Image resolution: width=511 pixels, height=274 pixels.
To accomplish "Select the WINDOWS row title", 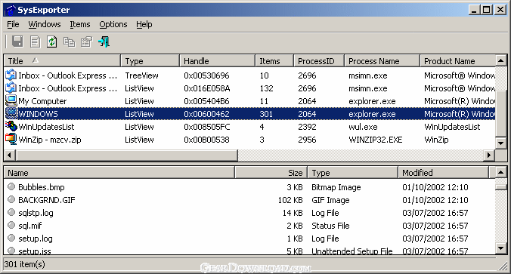I will click(38, 114).
